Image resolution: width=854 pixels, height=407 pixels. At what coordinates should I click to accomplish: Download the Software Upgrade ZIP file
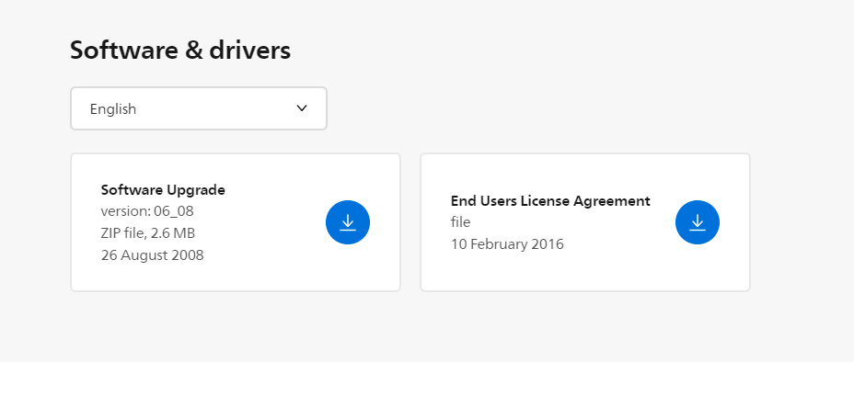pos(348,222)
